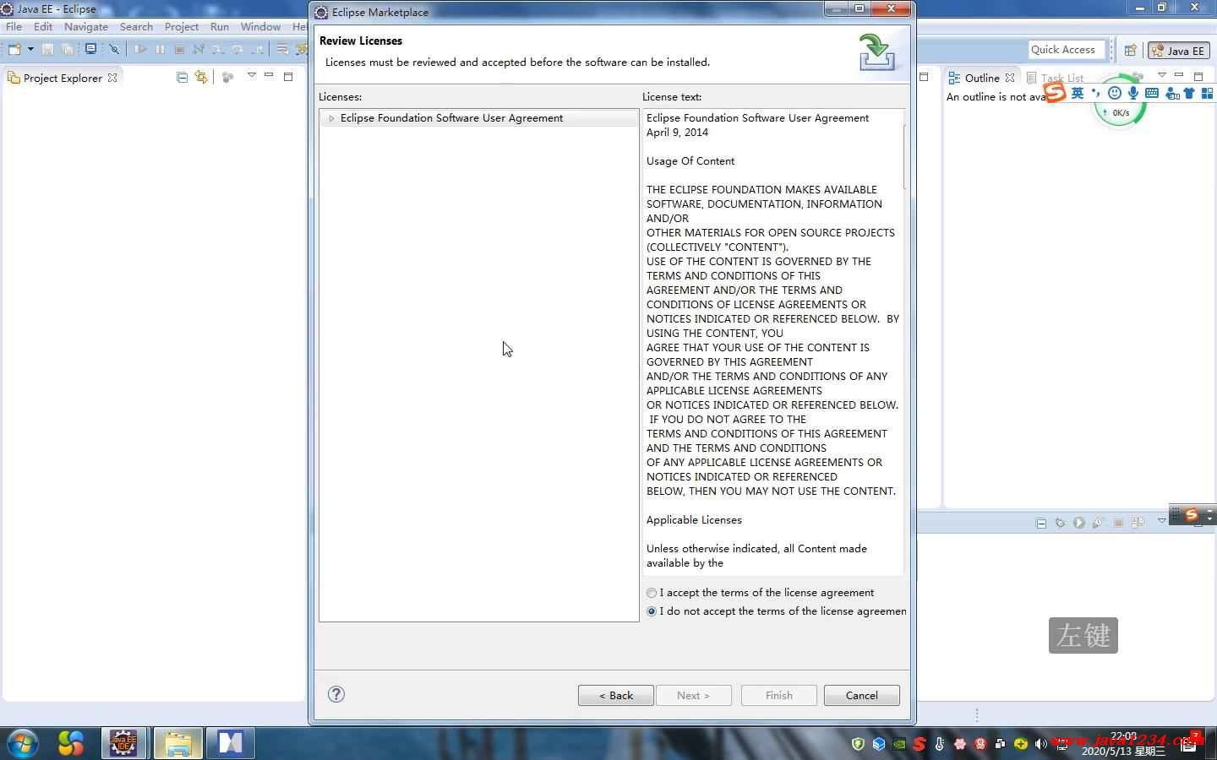Open the Search menu

[136, 26]
